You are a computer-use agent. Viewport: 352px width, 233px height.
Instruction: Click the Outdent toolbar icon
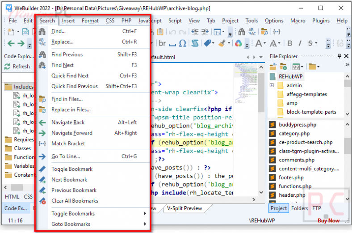[x=205, y=32]
